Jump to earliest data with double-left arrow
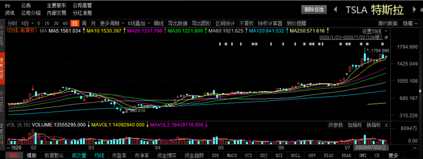 [8, 148]
